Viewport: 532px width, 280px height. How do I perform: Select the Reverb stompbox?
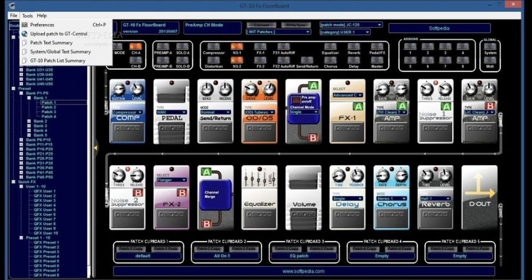tap(436, 198)
